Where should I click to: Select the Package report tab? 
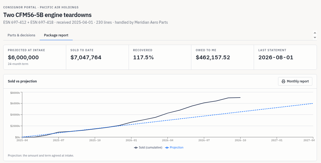(56, 35)
